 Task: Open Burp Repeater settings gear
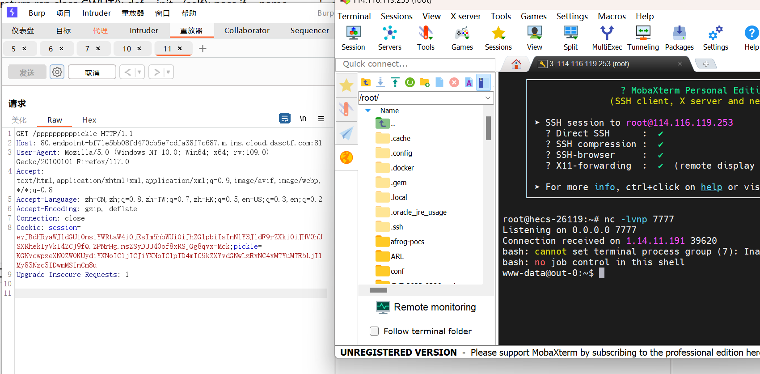point(57,72)
